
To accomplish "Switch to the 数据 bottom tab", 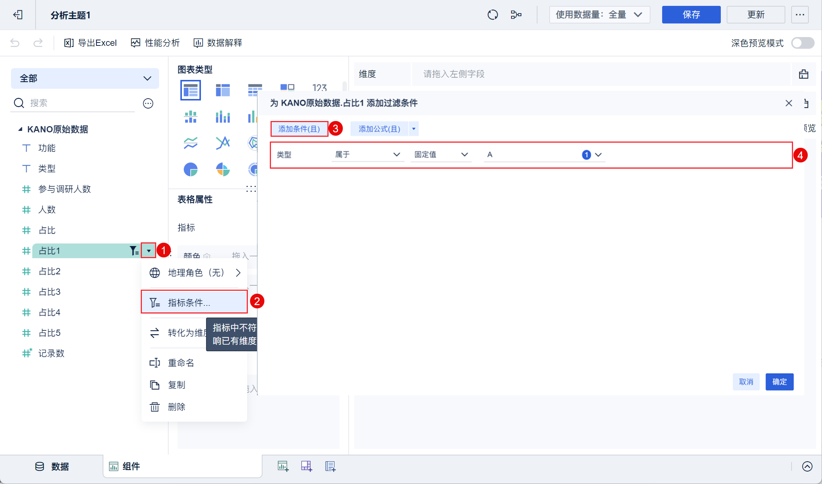I will [52, 466].
